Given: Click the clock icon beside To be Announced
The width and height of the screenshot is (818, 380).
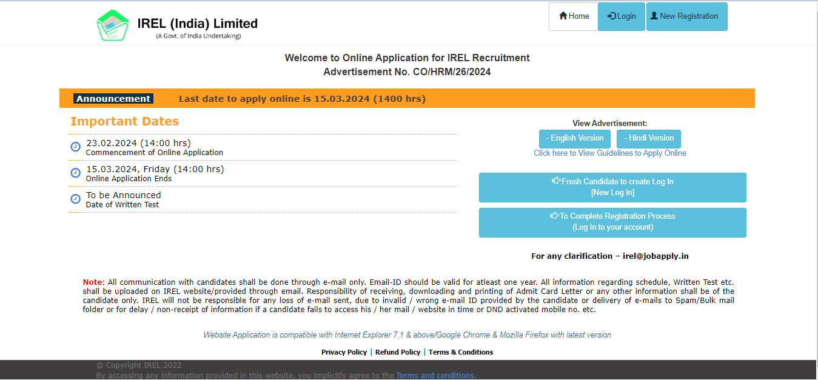Looking at the screenshot, I should (76, 199).
